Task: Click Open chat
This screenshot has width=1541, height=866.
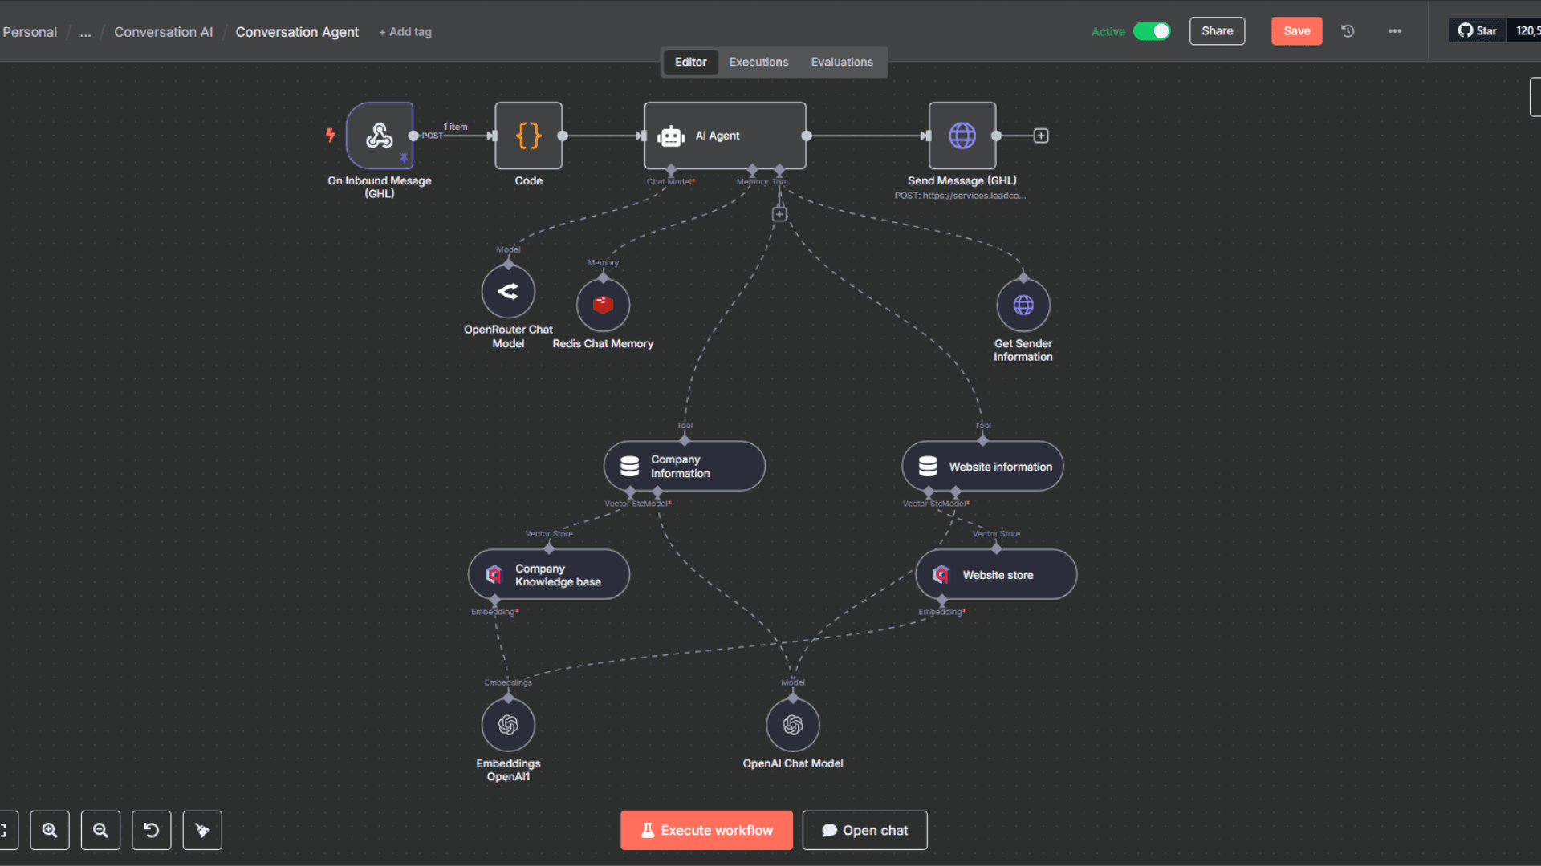Action: tap(864, 830)
